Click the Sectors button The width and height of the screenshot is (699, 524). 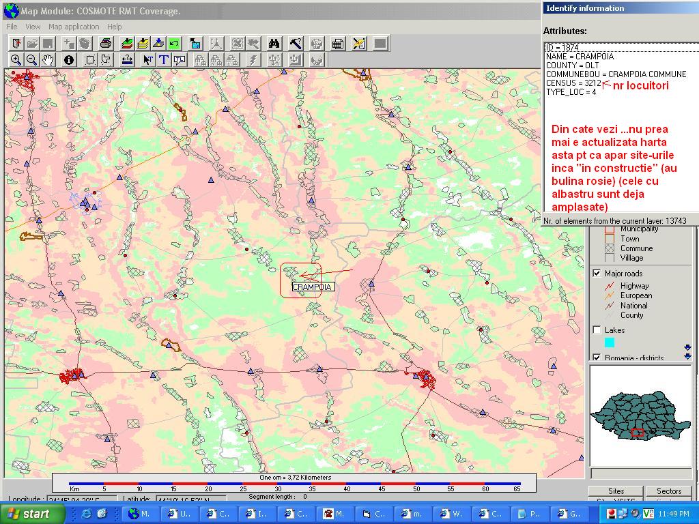(669, 491)
